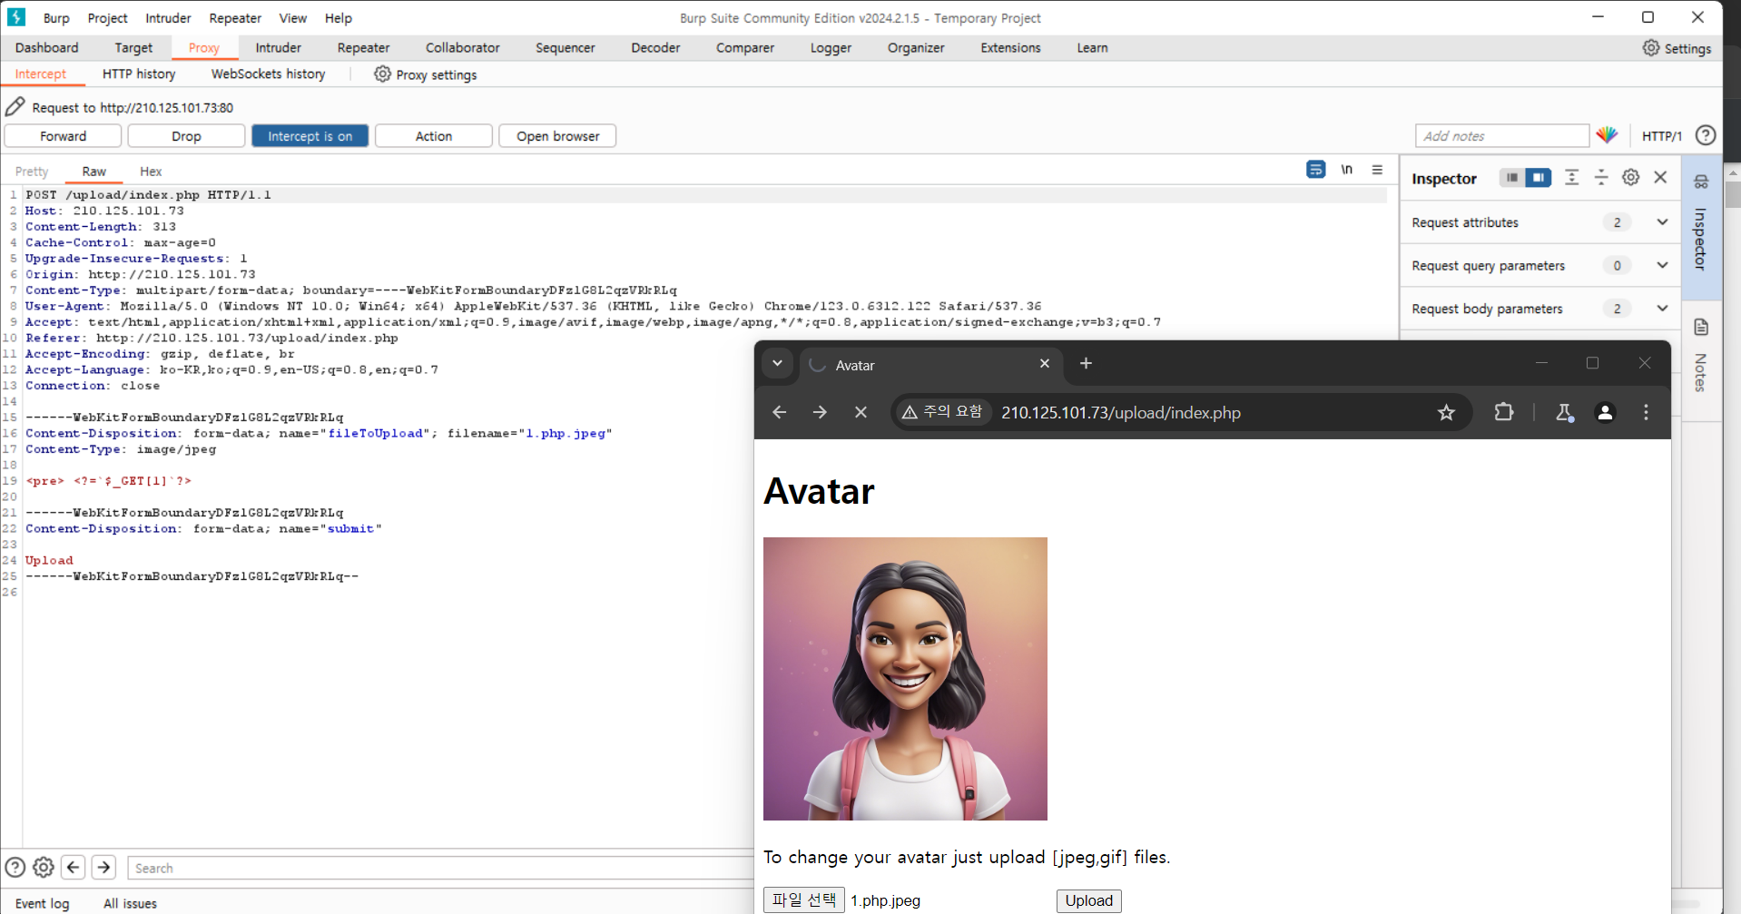Image resolution: width=1741 pixels, height=914 pixels.
Task: Switch Inspector to two-column layout
Action: click(1539, 178)
